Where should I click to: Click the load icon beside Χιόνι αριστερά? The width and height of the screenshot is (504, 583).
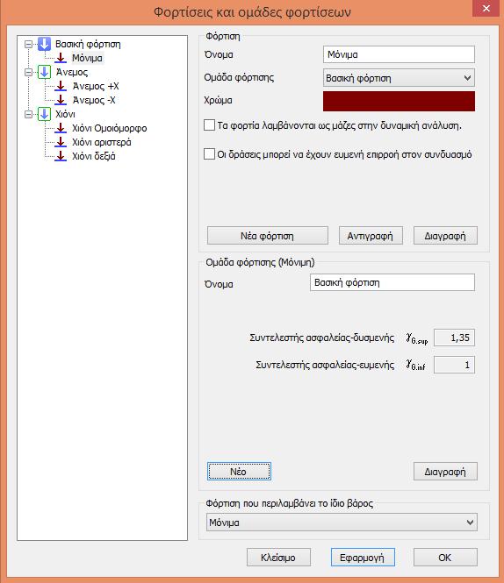61,142
